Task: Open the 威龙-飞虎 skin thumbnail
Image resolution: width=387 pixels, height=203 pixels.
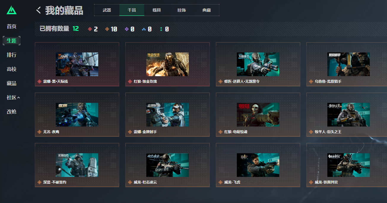Action: 258,165
